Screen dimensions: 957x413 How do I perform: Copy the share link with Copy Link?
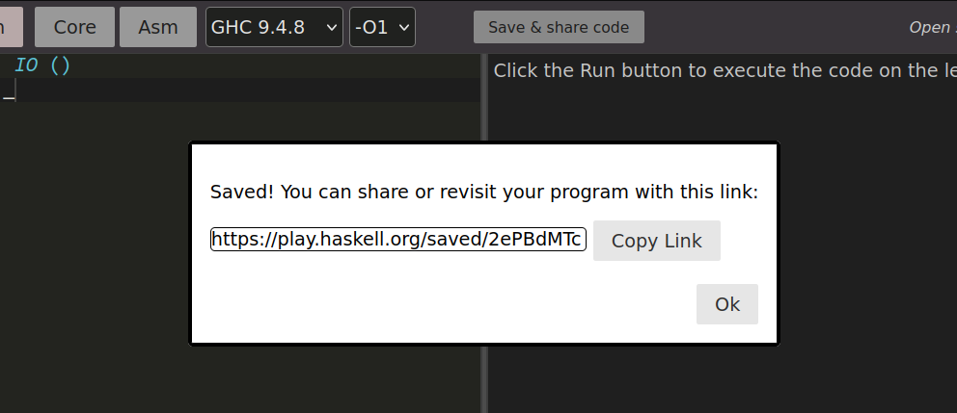coord(656,241)
